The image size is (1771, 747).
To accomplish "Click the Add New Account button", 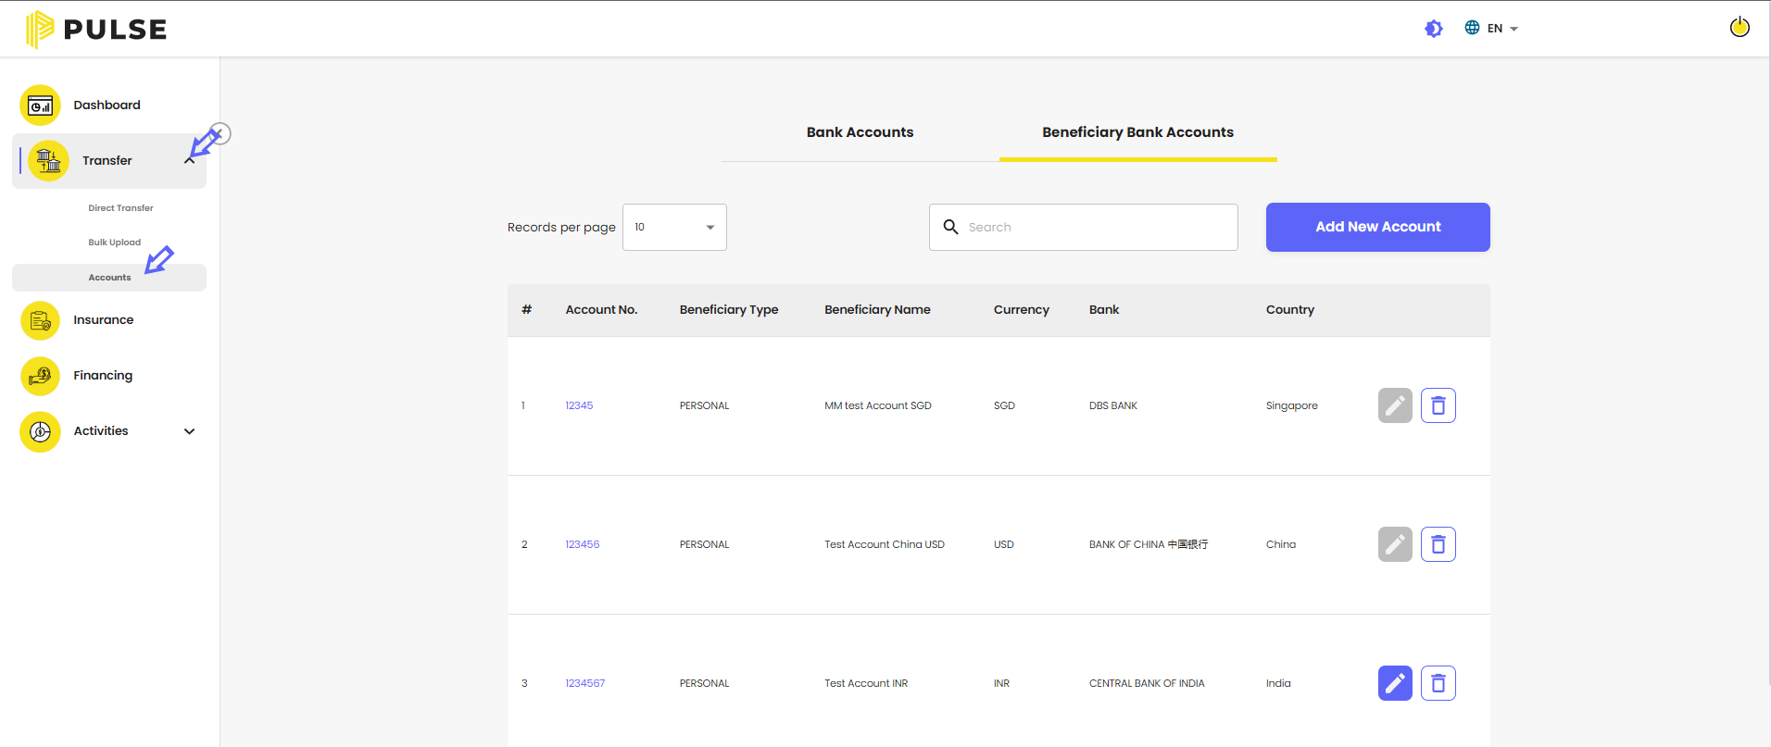I will (x=1378, y=227).
